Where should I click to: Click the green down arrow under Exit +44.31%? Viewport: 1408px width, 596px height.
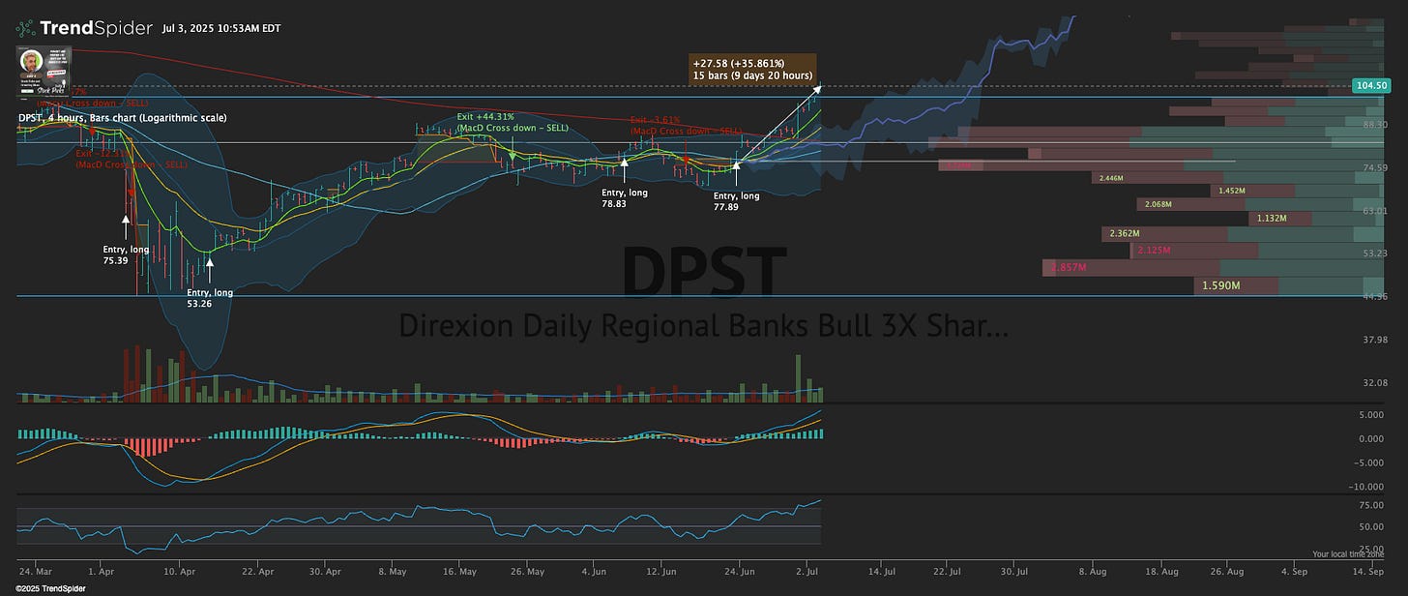point(512,155)
